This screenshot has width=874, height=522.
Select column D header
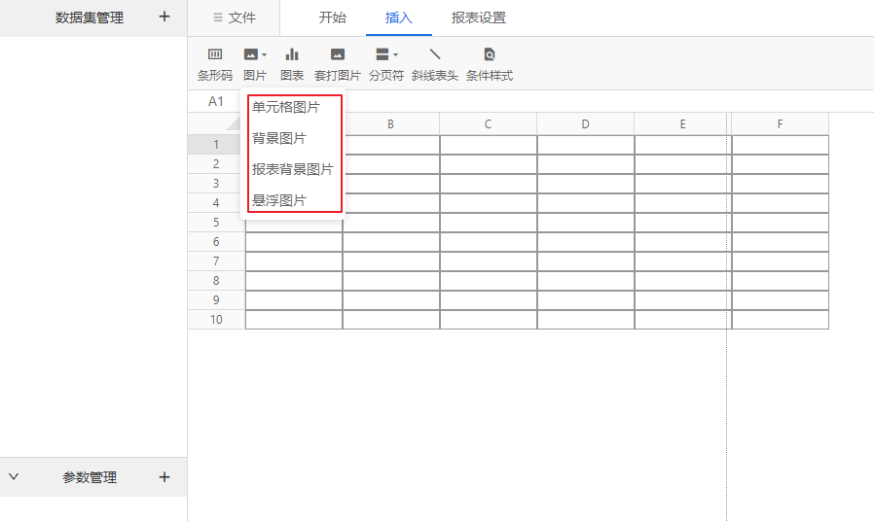tap(585, 124)
